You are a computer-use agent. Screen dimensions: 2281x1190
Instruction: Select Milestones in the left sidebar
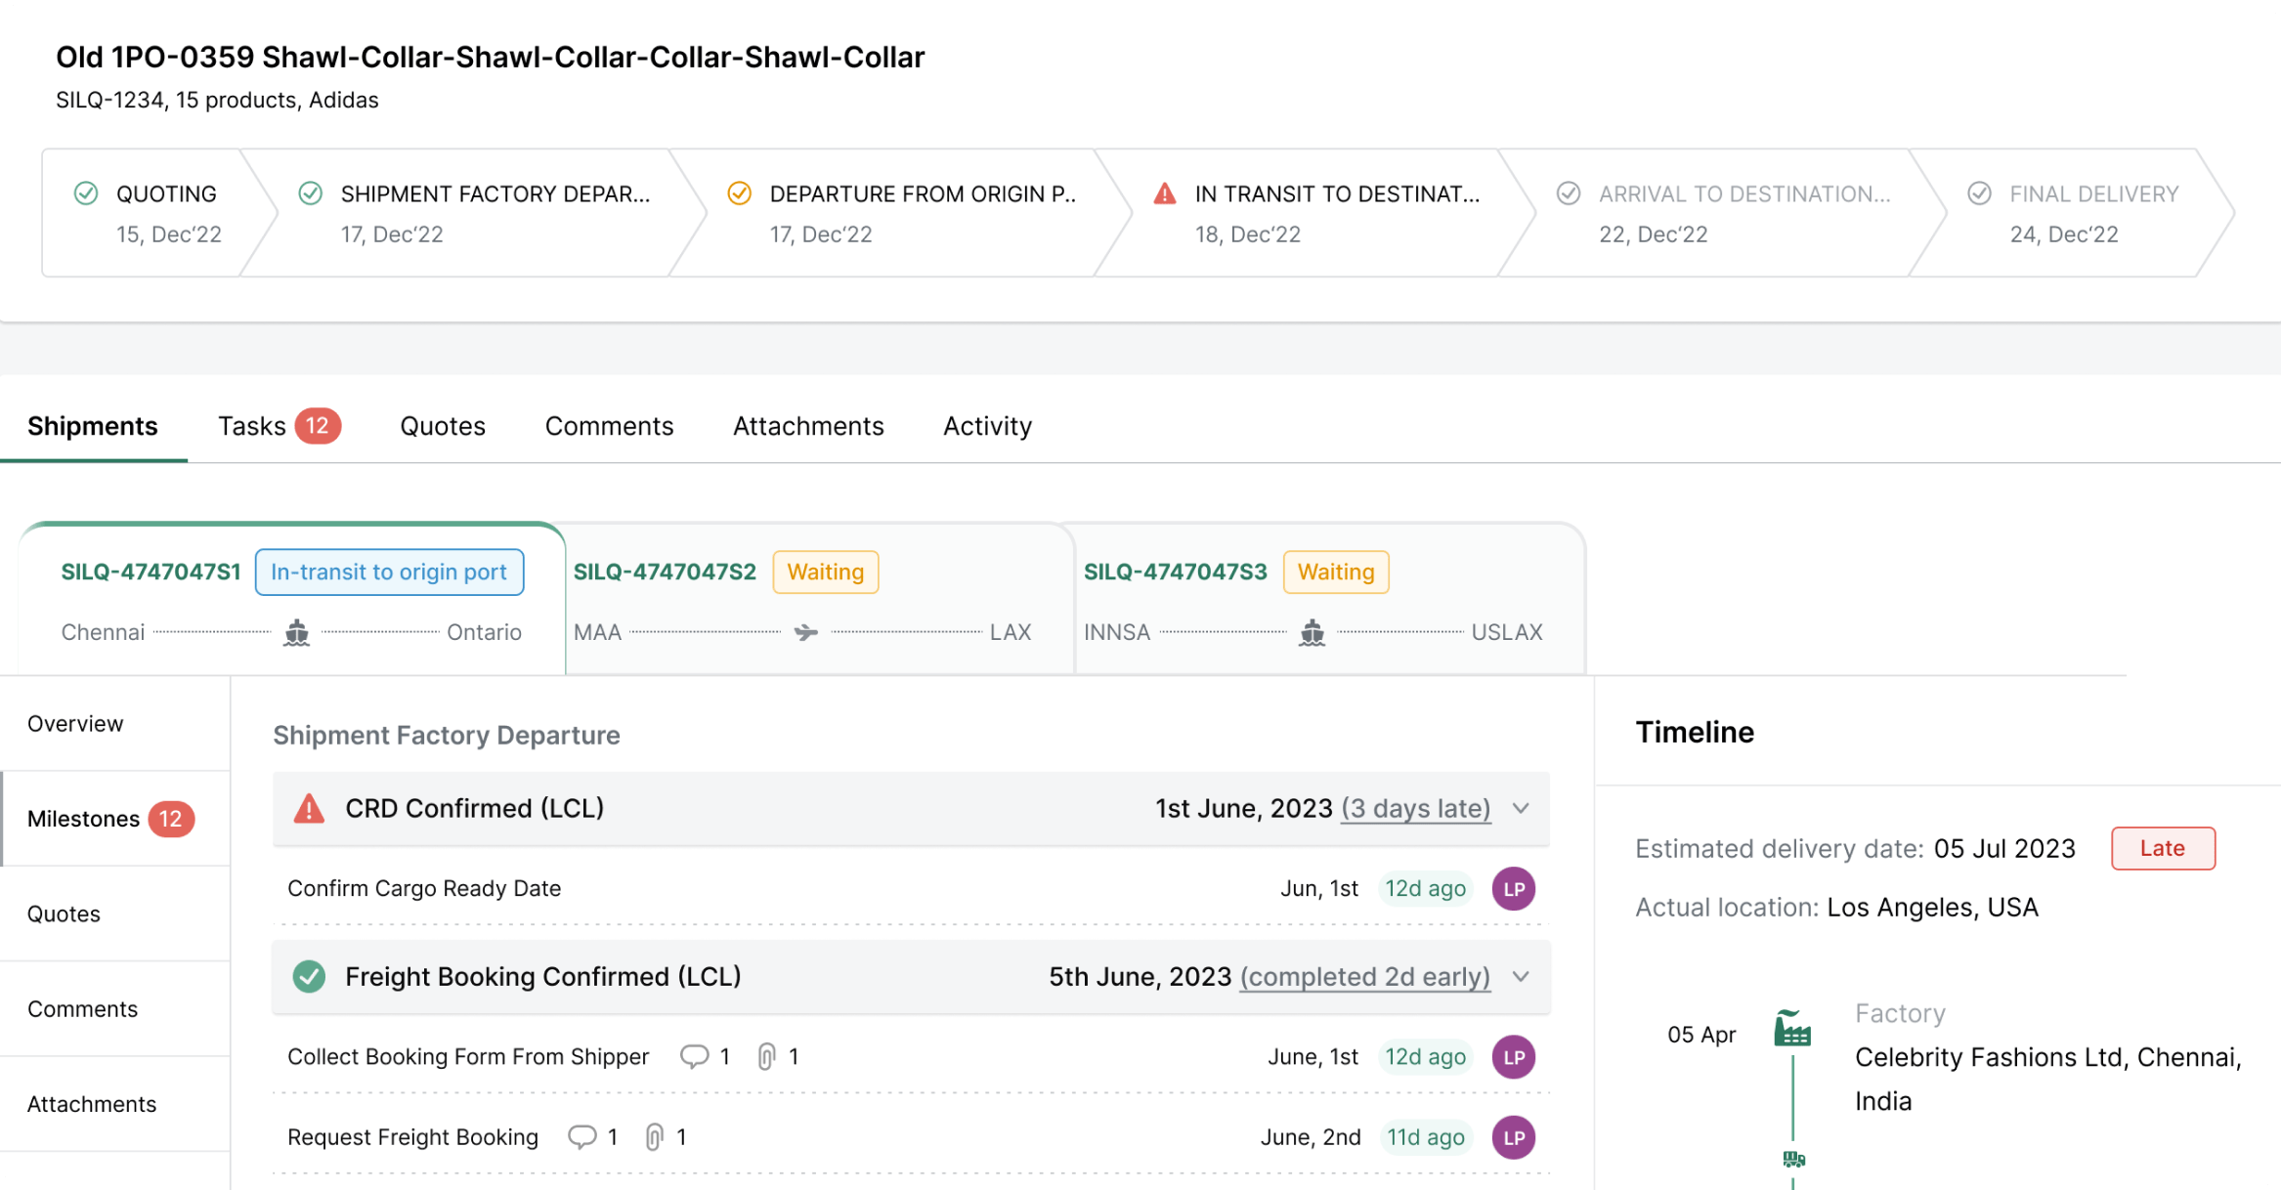[84, 819]
